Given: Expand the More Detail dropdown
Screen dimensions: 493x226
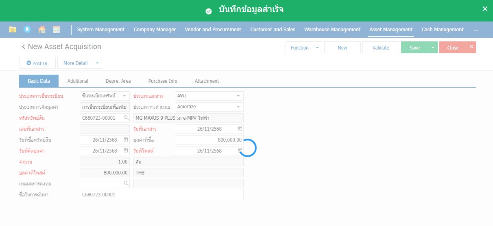Looking at the screenshot, I should click(97, 63).
